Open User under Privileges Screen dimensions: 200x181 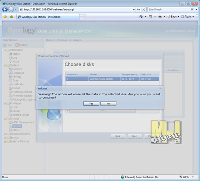point(14,107)
